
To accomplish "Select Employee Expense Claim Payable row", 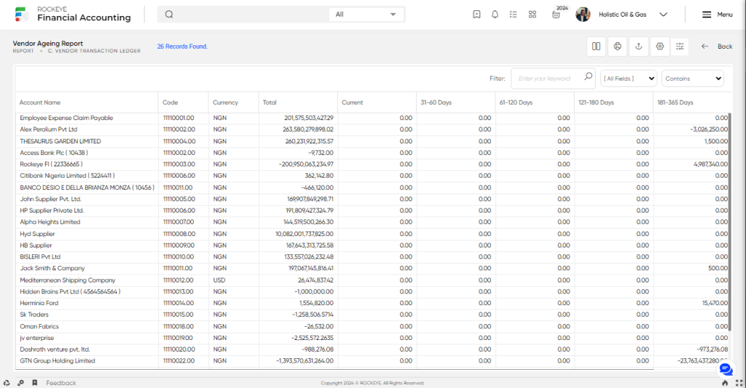I will (372, 118).
